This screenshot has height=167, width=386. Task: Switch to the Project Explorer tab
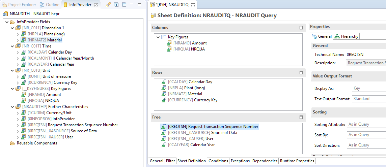[x=19, y=5]
